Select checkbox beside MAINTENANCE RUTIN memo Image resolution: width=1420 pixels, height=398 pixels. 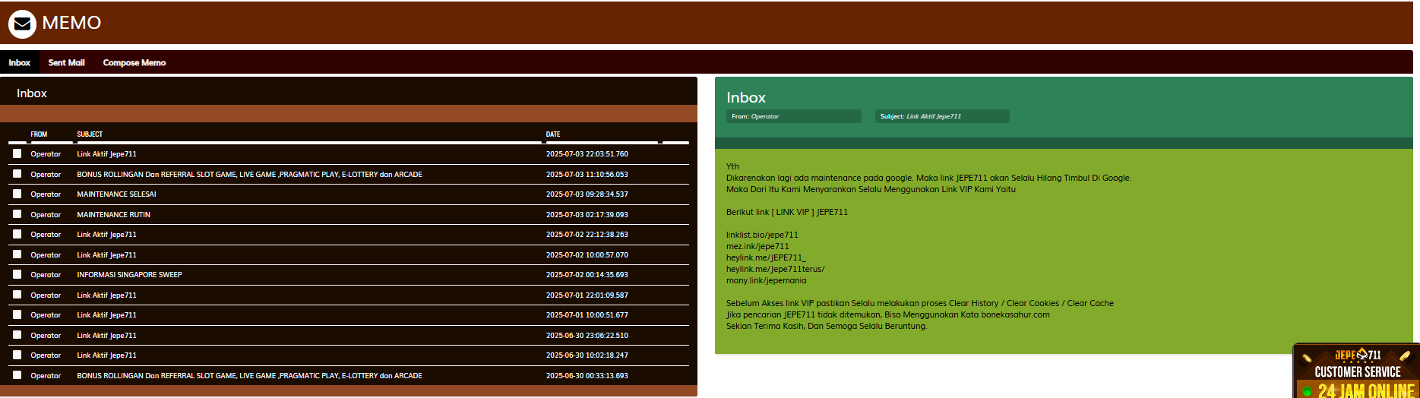pyautogui.click(x=17, y=214)
